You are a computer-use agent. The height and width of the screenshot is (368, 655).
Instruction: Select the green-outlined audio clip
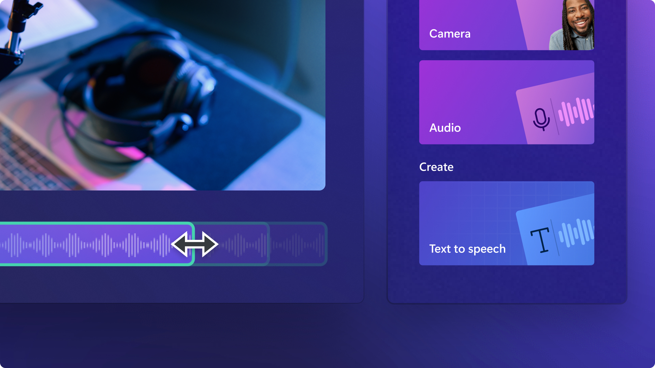[x=97, y=244]
